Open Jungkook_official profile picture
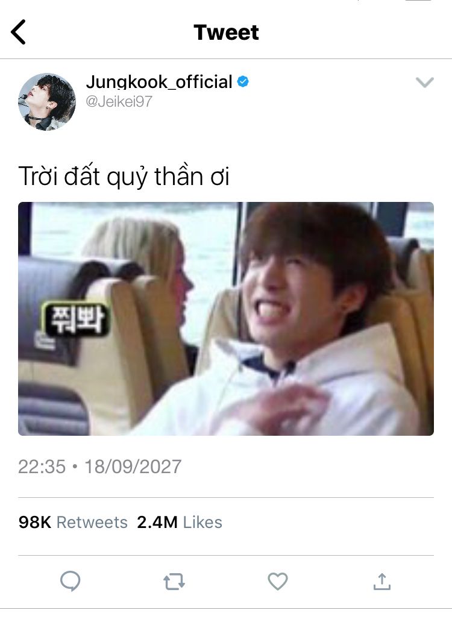This screenshot has height=619, width=452. click(47, 102)
